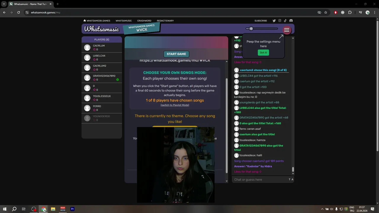
Task: Focus the Chat or guess here field
Action: (x=260, y=180)
